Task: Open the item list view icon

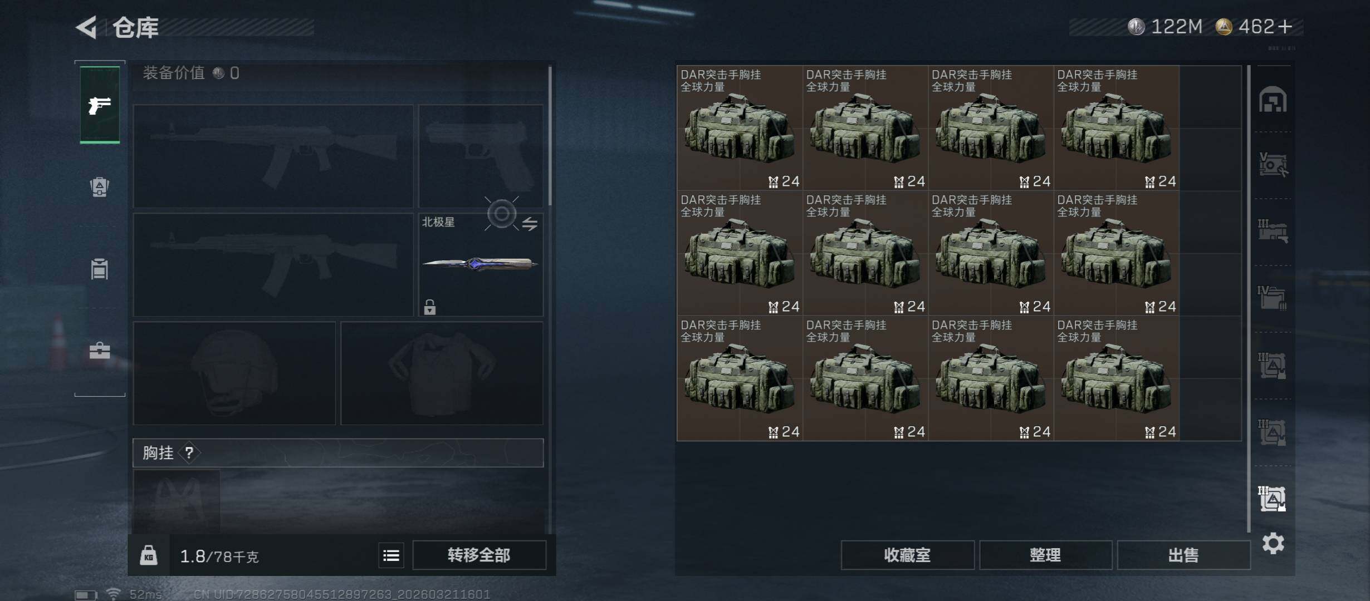Action: pyautogui.click(x=391, y=555)
